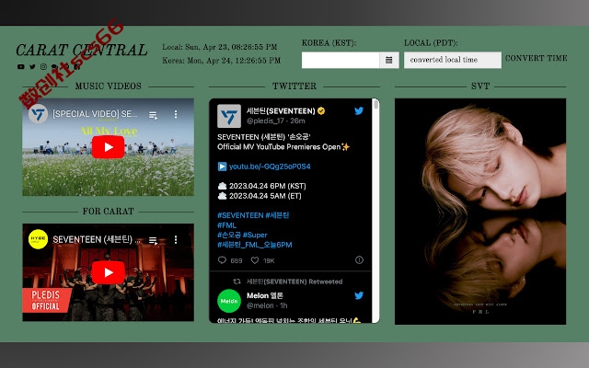Open the Instagram social icon under Carat Central
The width and height of the screenshot is (589, 368).
tap(43, 66)
